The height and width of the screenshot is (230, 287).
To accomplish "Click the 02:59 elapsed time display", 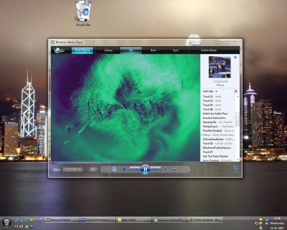I will (x=93, y=169).
